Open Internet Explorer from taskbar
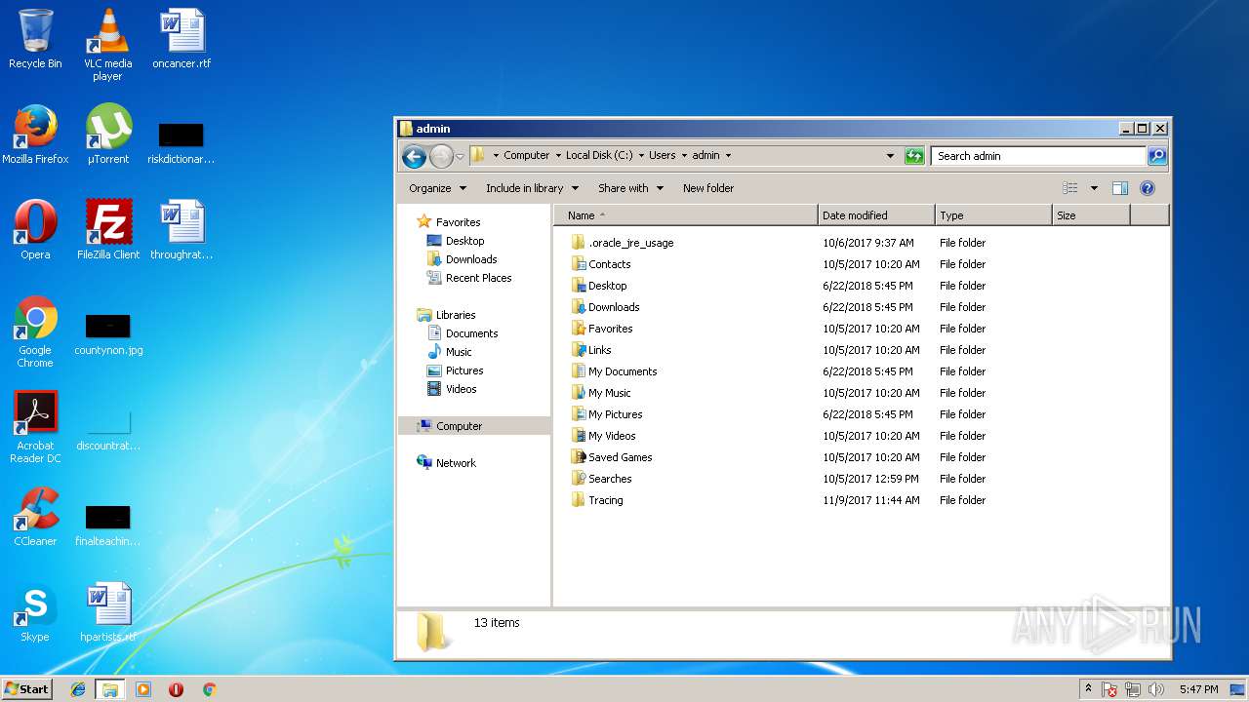 pyautogui.click(x=78, y=689)
